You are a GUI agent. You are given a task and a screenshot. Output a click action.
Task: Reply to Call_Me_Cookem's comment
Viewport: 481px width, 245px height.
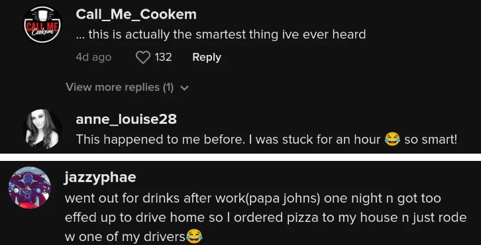[x=207, y=58]
